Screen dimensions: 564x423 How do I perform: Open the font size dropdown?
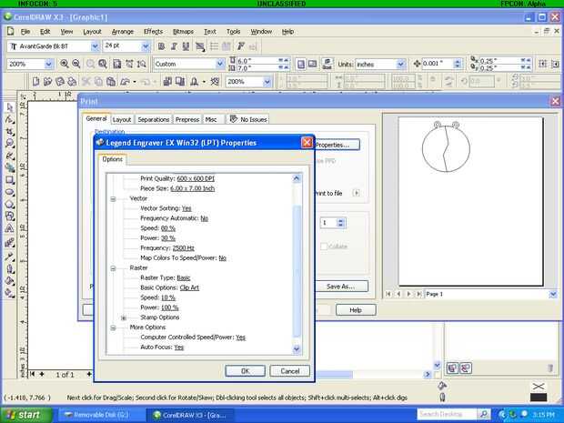click(146, 46)
